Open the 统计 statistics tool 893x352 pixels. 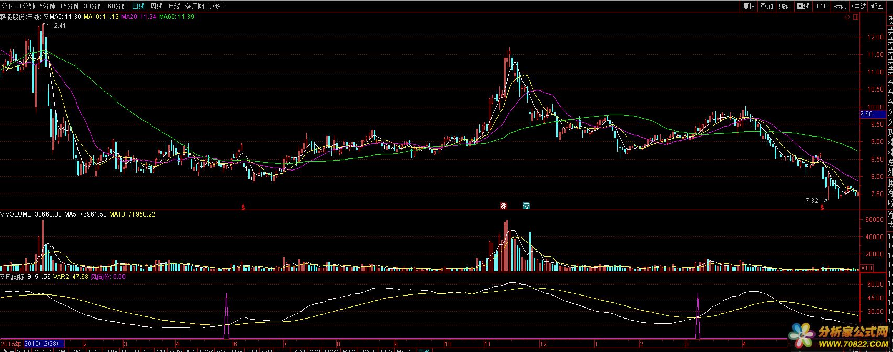click(785, 6)
